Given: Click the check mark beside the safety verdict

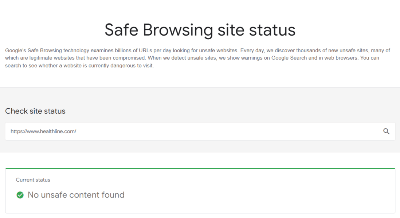Looking at the screenshot, I should click(x=20, y=195).
